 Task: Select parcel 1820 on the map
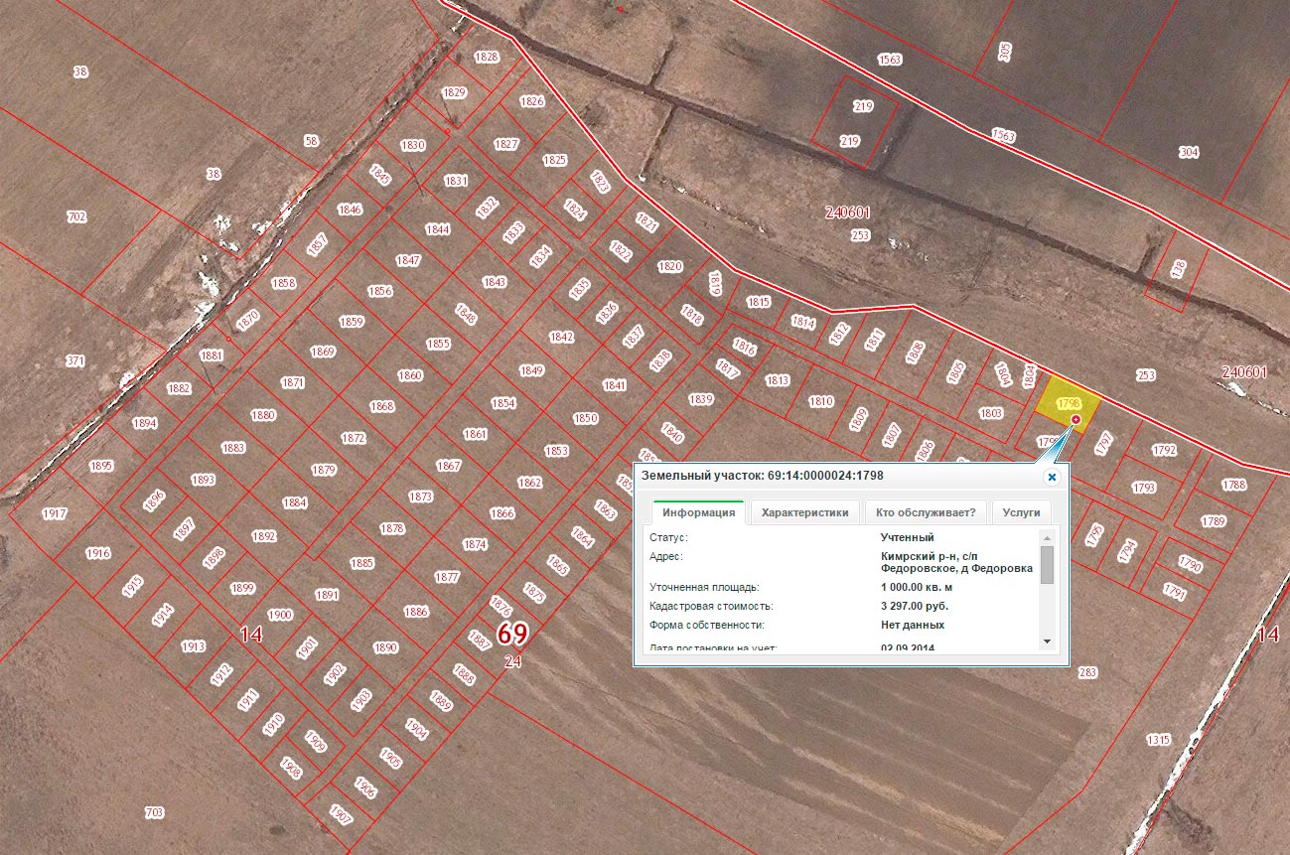point(670,266)
